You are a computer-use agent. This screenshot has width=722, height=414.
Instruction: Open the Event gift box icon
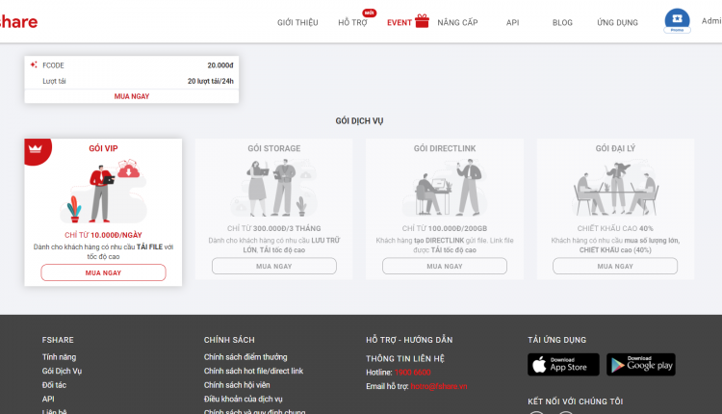click(x=422, y=21)
